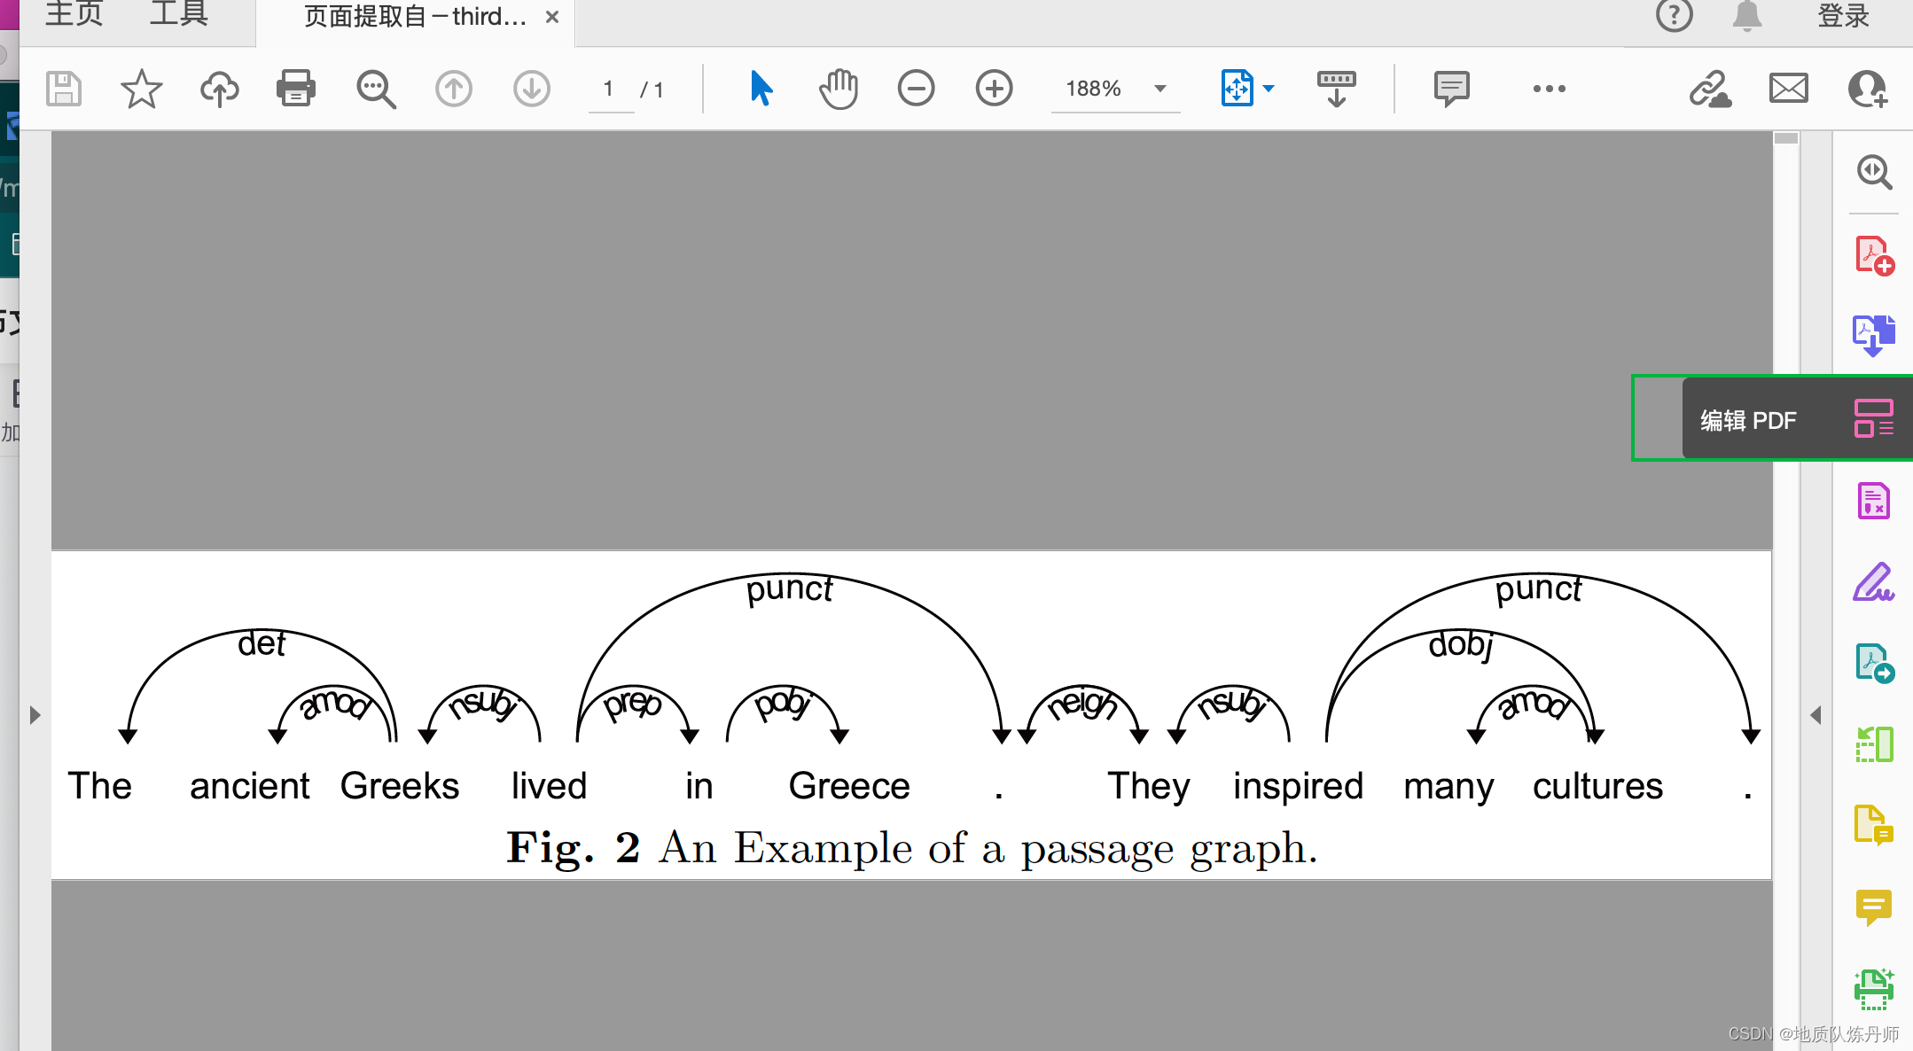
Task: Activate the arrow selection tool
Action: click(x=761, y=89)
